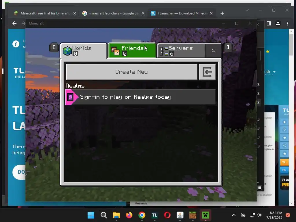296x222 pixels.
Task: Open the Servers tab in Minecraft
Action: coord(181,51)
